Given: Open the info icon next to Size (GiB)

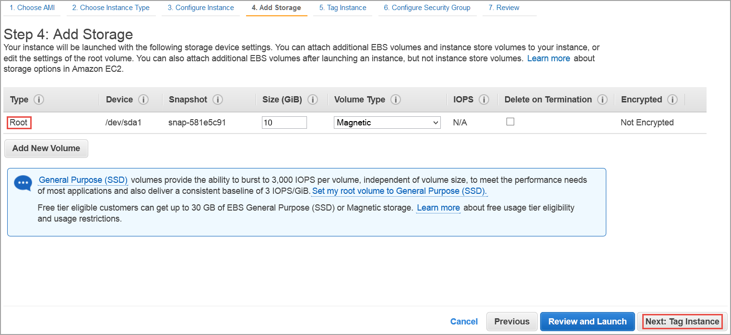Looking at the screenshot, I should pos(313,100).
